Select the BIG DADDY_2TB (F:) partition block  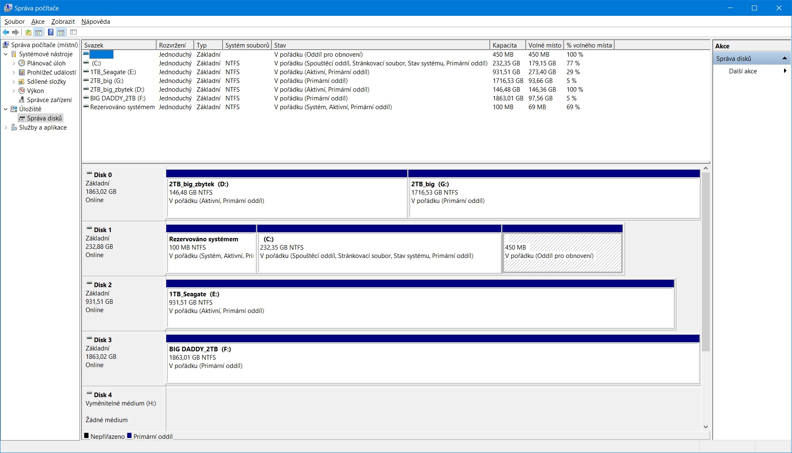[x=433, y=362]
